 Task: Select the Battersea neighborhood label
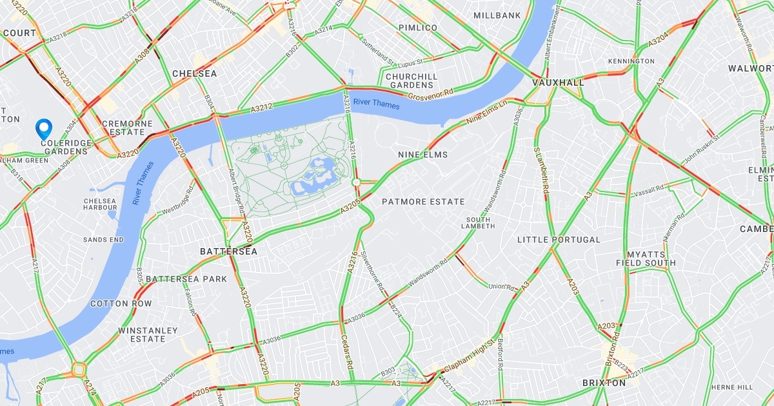[228, 251]
